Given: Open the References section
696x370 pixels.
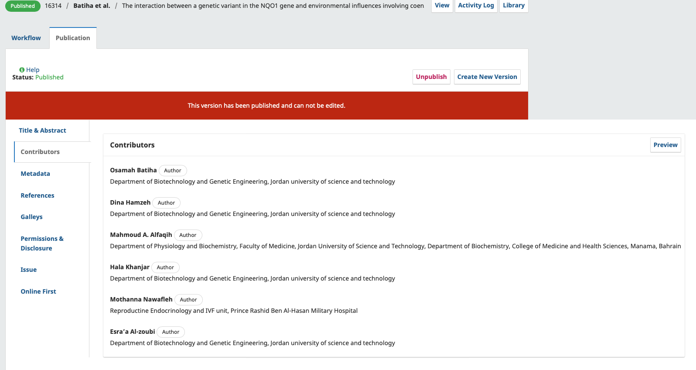Looking at the screenshot, I should point(38,195).
